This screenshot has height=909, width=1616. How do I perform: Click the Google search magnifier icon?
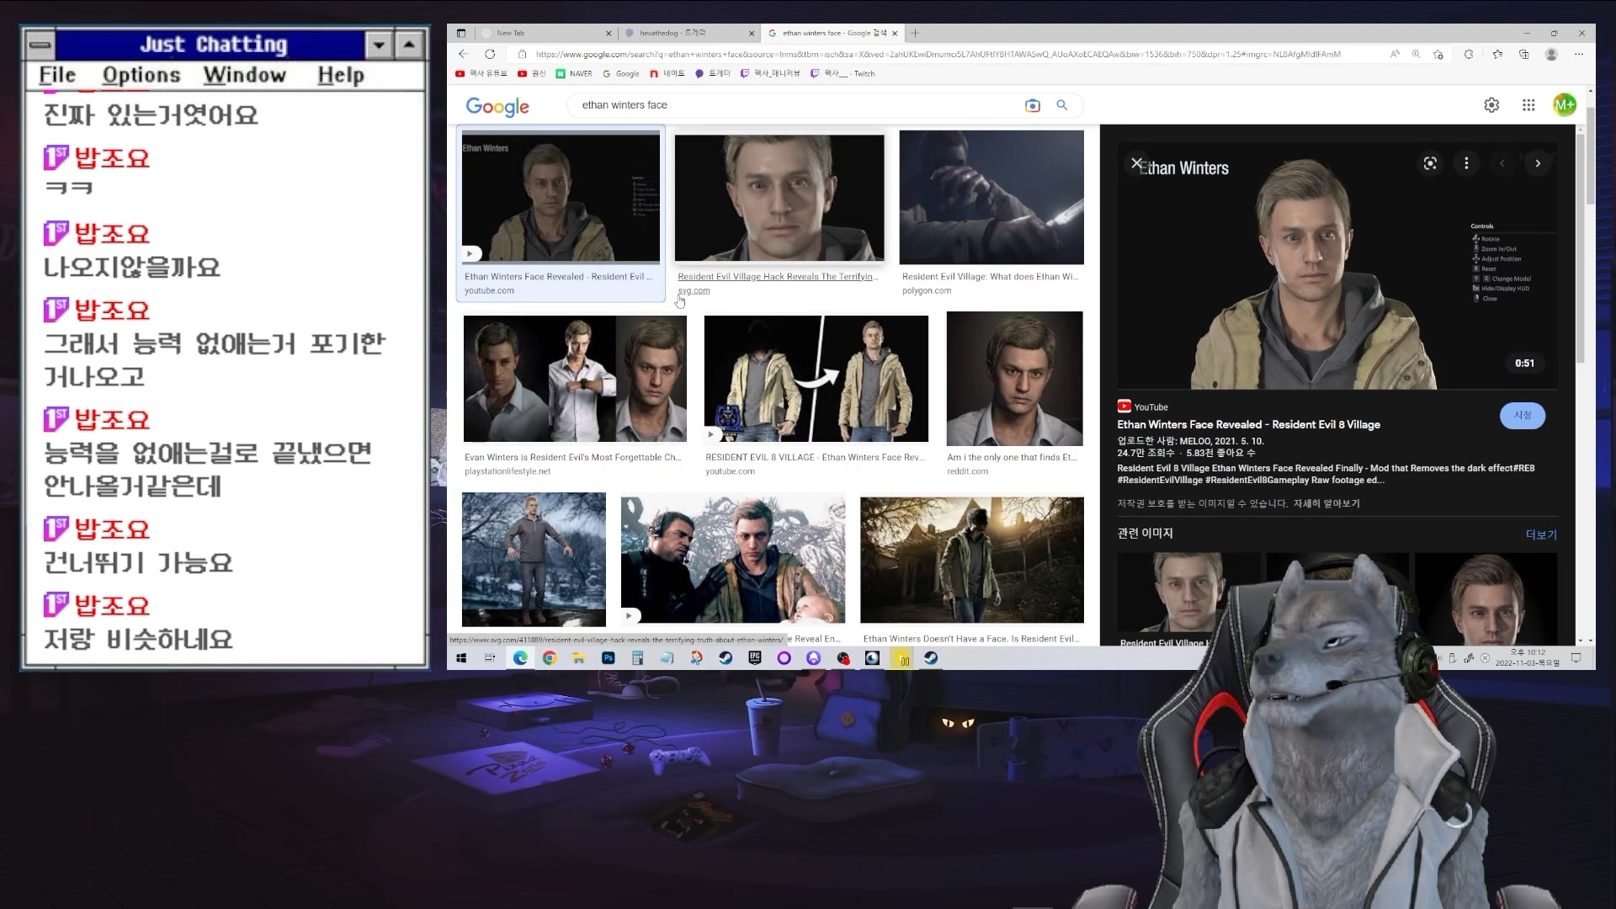tap(1061, 105)
